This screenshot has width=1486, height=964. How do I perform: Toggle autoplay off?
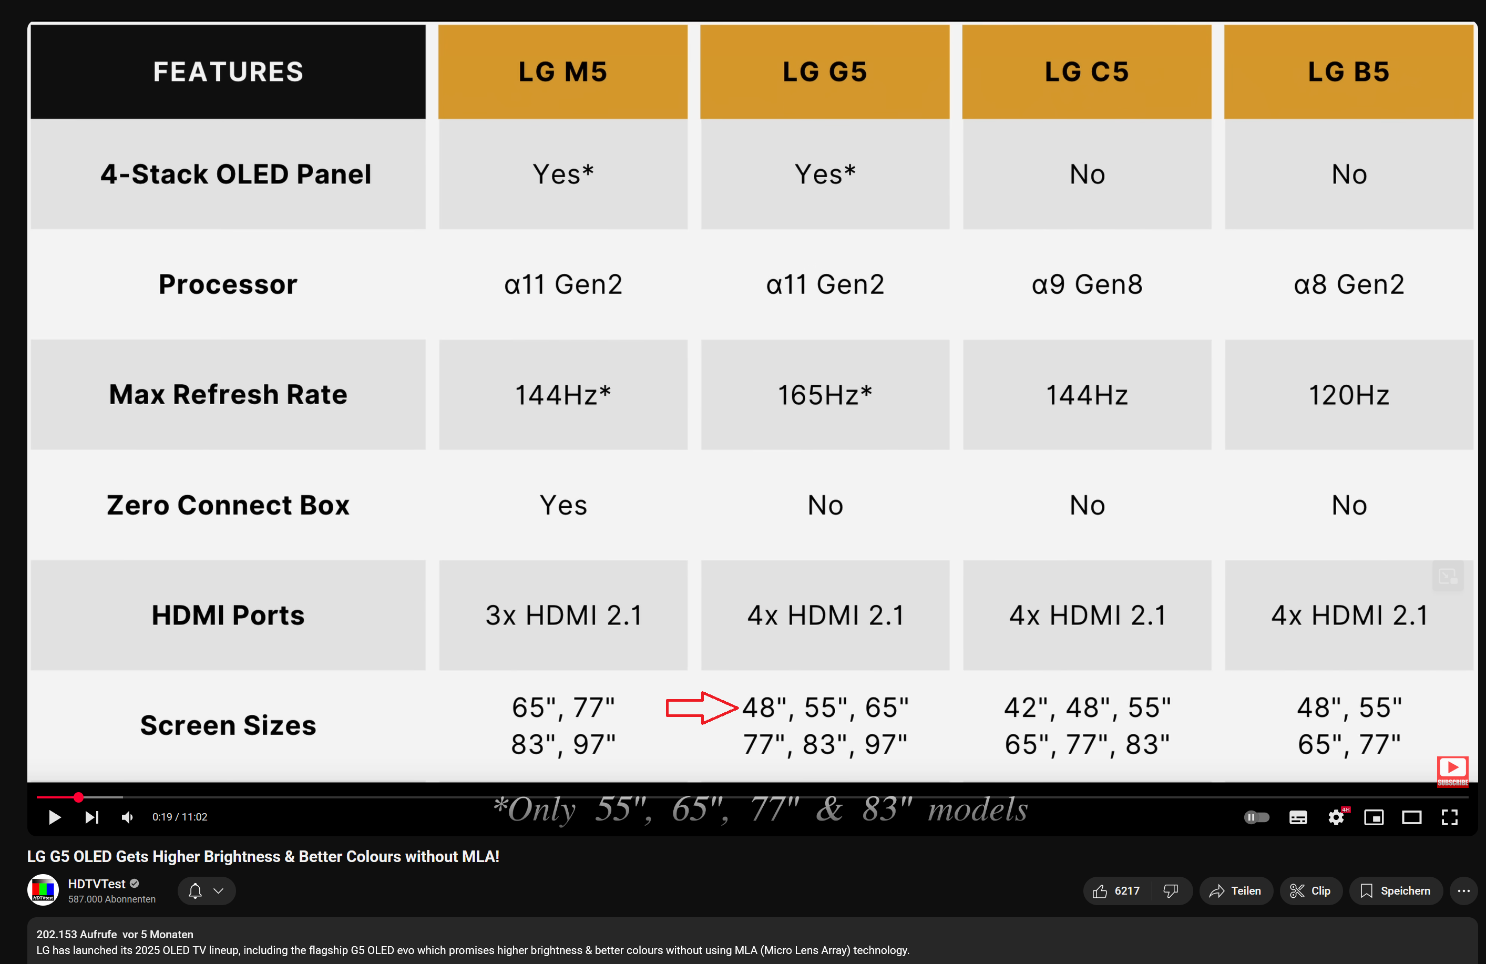[x=1256, y=817]
